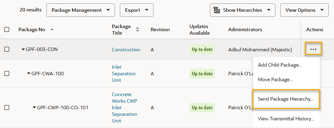
Task: Check the GPF-CWP-100-CO-101 row checkbox
Action: click(7, 108)
